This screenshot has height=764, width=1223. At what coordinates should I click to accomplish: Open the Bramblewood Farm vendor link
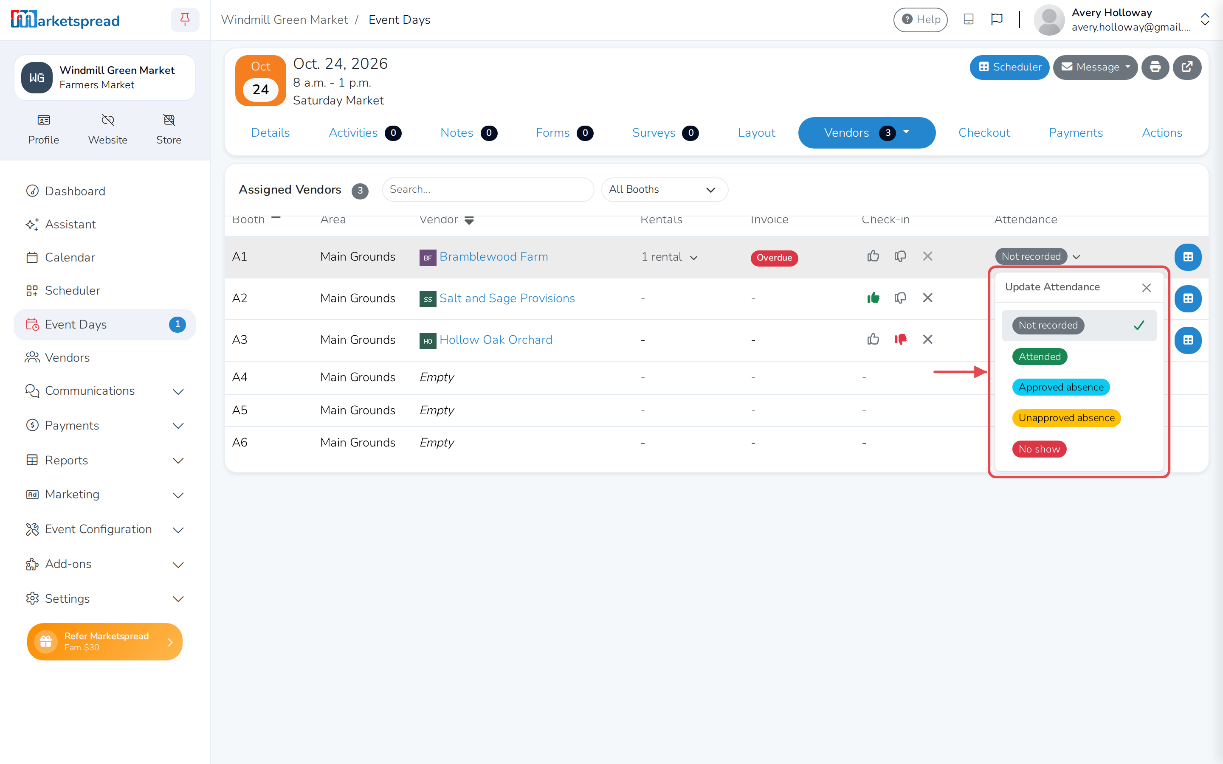click(493, 257)
